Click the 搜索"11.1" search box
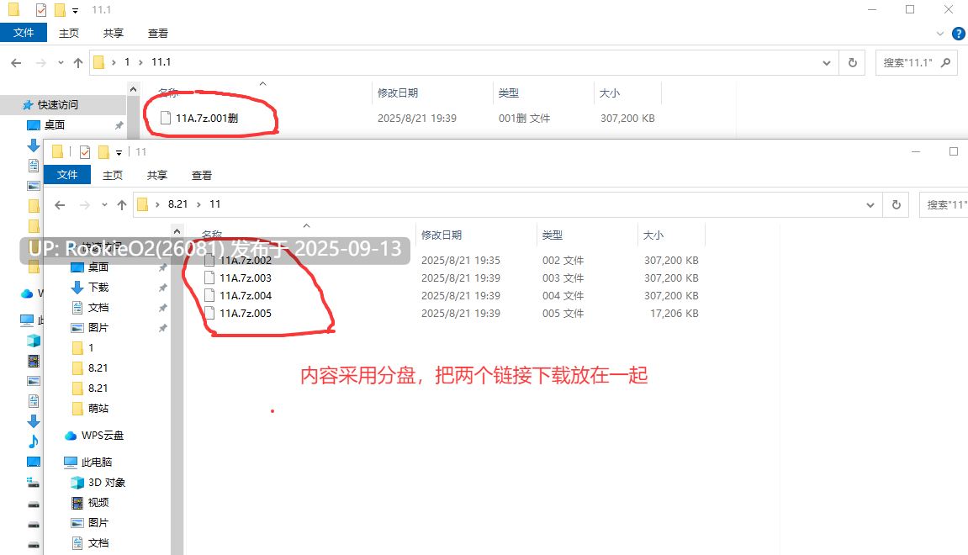Viewport: 968px width, 555px height. click(x=916, y=62)
